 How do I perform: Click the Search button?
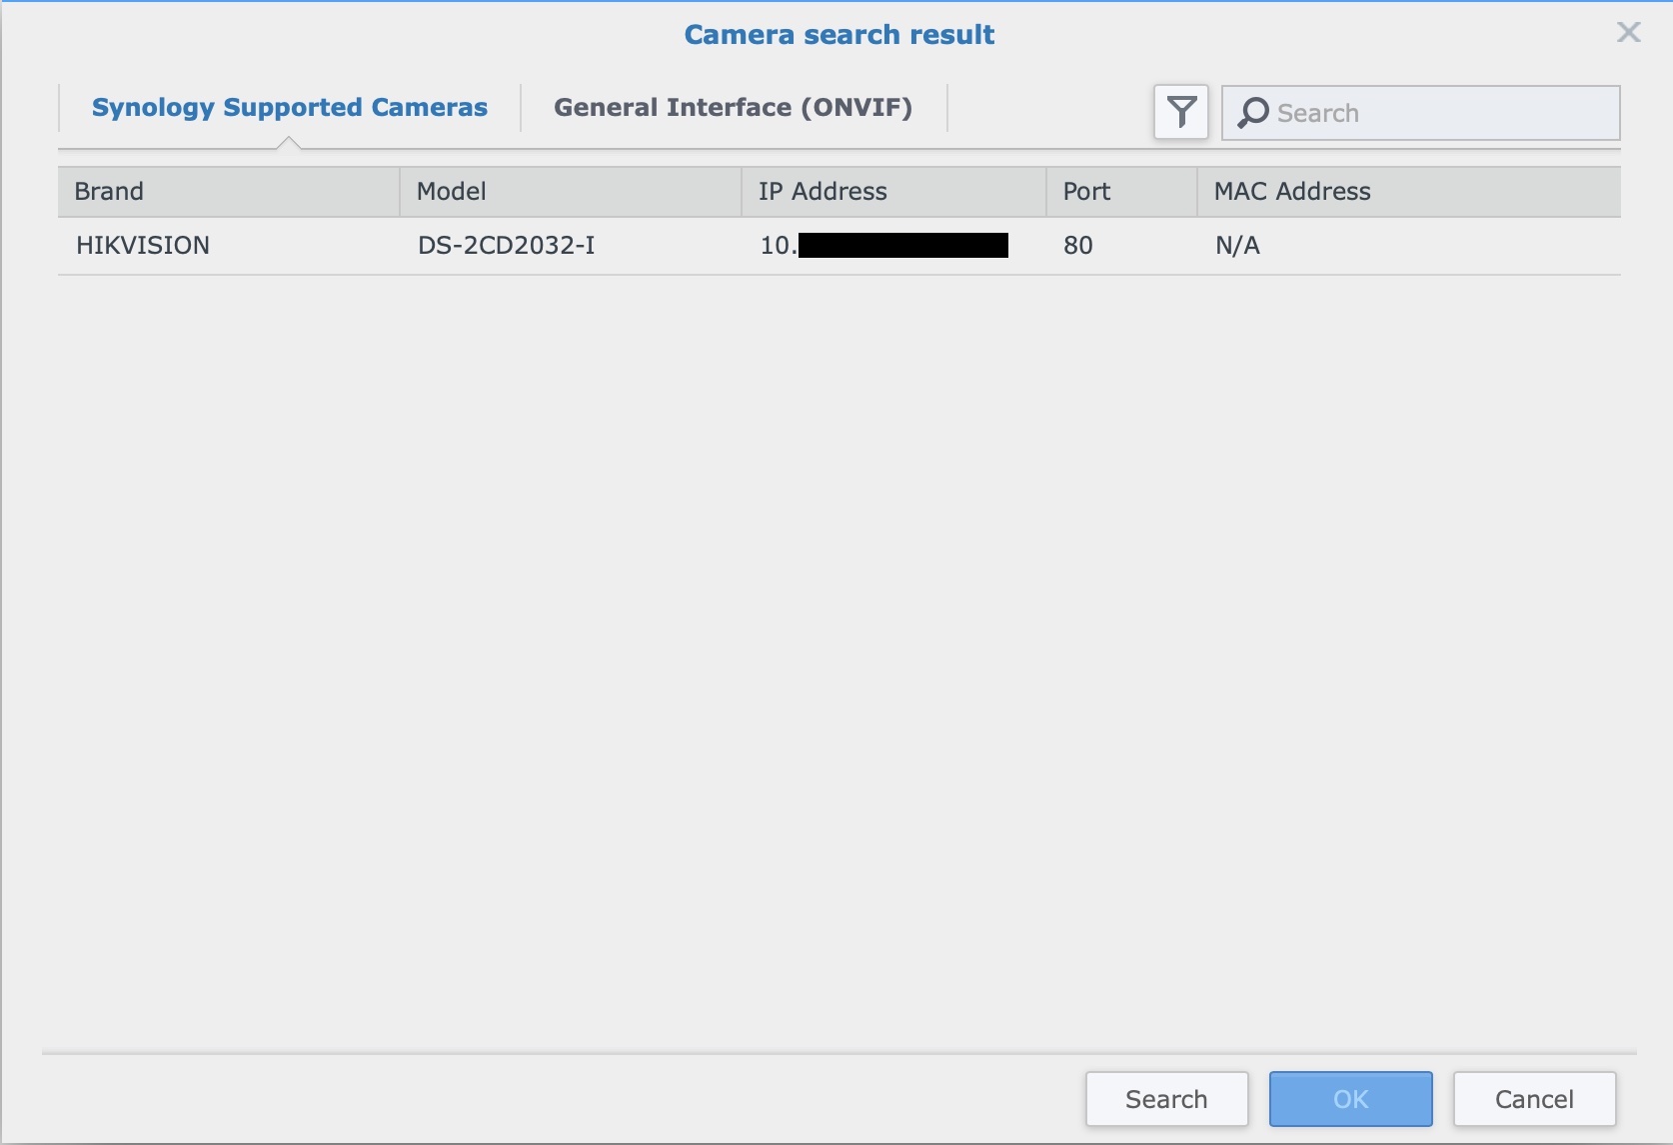pyautogui.click(x=1165, y=1099)
